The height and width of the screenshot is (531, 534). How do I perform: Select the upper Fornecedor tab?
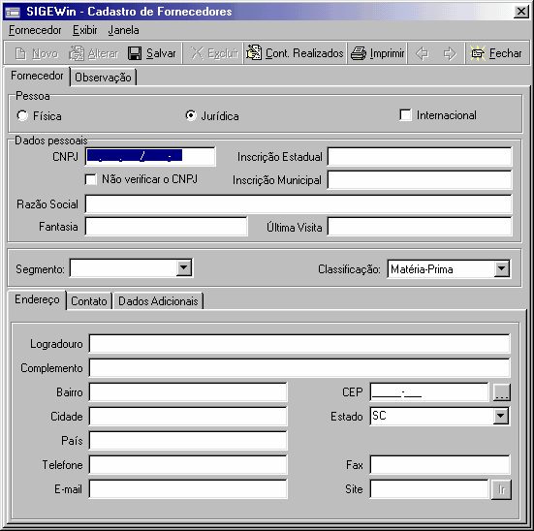pos(37,76)
